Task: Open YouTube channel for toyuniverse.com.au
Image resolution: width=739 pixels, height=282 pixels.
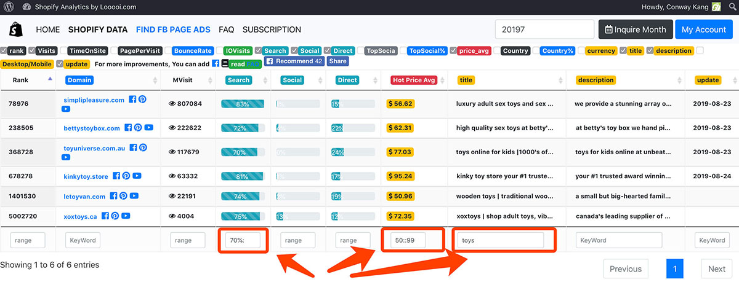Action: (x=66, y=158)
